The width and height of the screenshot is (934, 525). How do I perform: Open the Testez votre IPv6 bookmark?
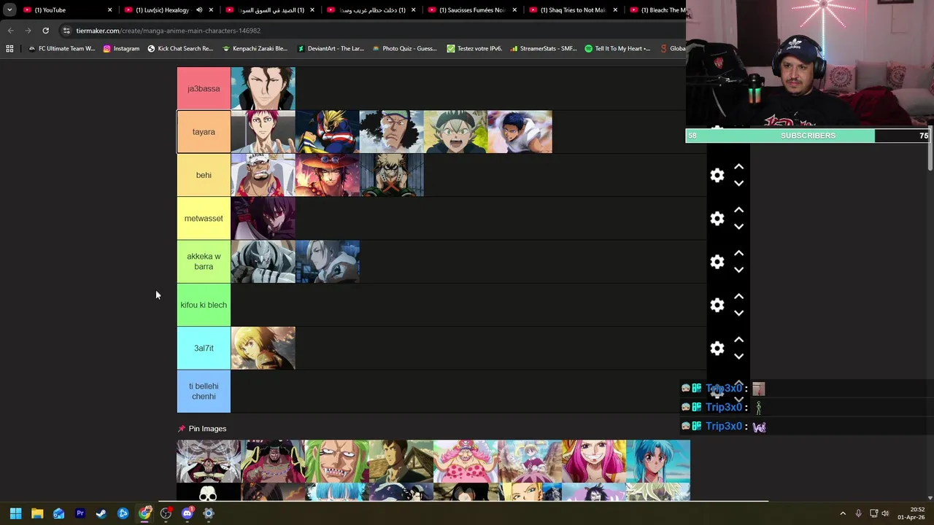click(x=474, y=49)
